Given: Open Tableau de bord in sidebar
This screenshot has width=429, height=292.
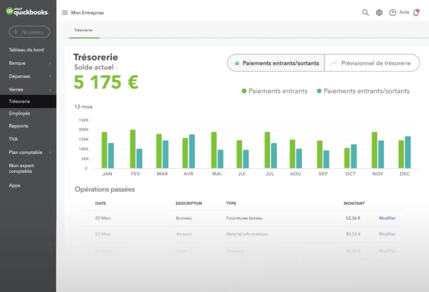Looking at the screenshot, I should 26,50.
